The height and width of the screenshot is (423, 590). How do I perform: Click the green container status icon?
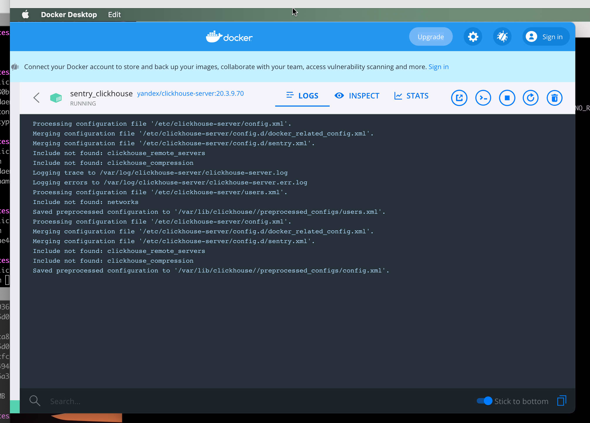click(x=56, y=98)
